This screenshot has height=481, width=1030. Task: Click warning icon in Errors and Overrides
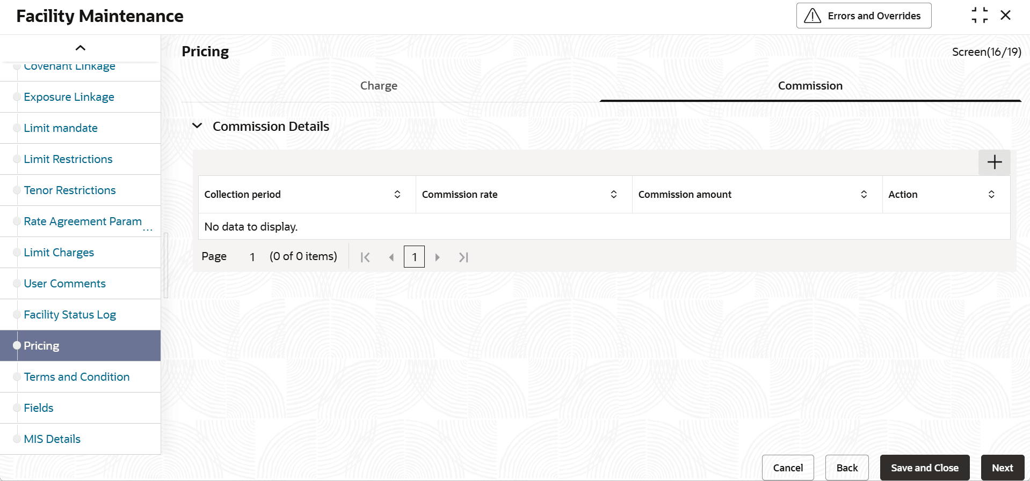click(x=813, y=16)
